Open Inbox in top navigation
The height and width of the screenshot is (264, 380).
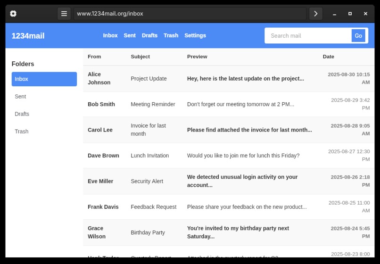tap(110, 35)
